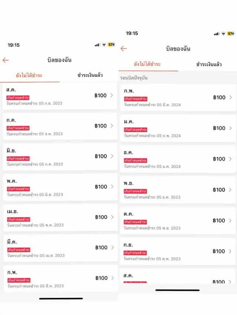Tap ฿100 amount on พ.ย. bill
The height and width of the screenshot is (315, 237).
pyautogui.click(x=219, y=190)
